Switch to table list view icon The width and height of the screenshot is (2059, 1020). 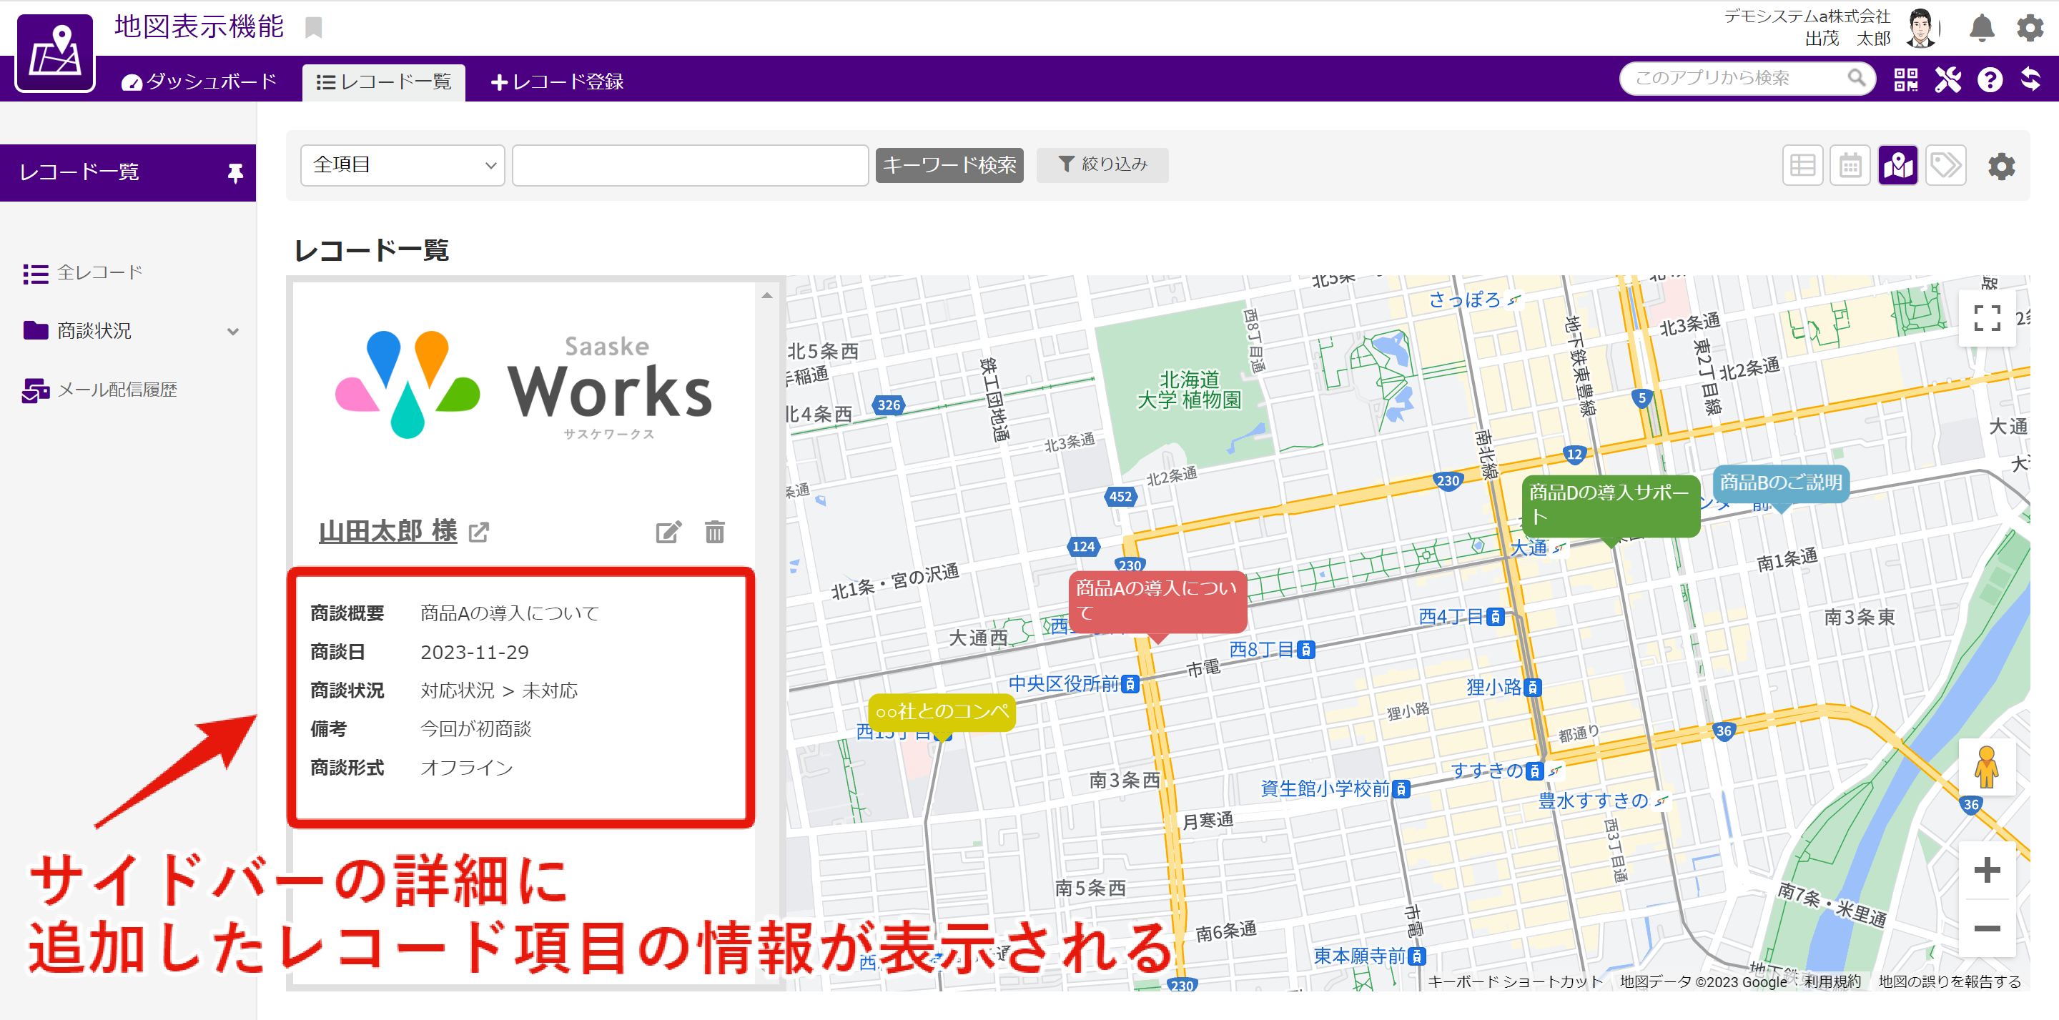pos(1802,165)
